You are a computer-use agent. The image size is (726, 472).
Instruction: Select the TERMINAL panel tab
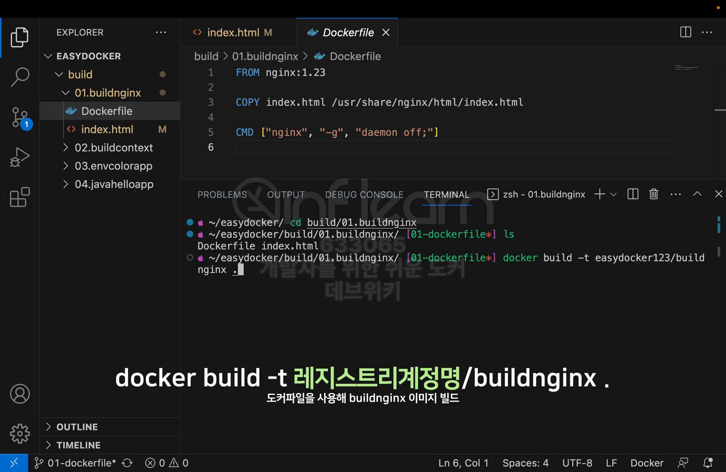pyautogui.click(x=446, y=194)
